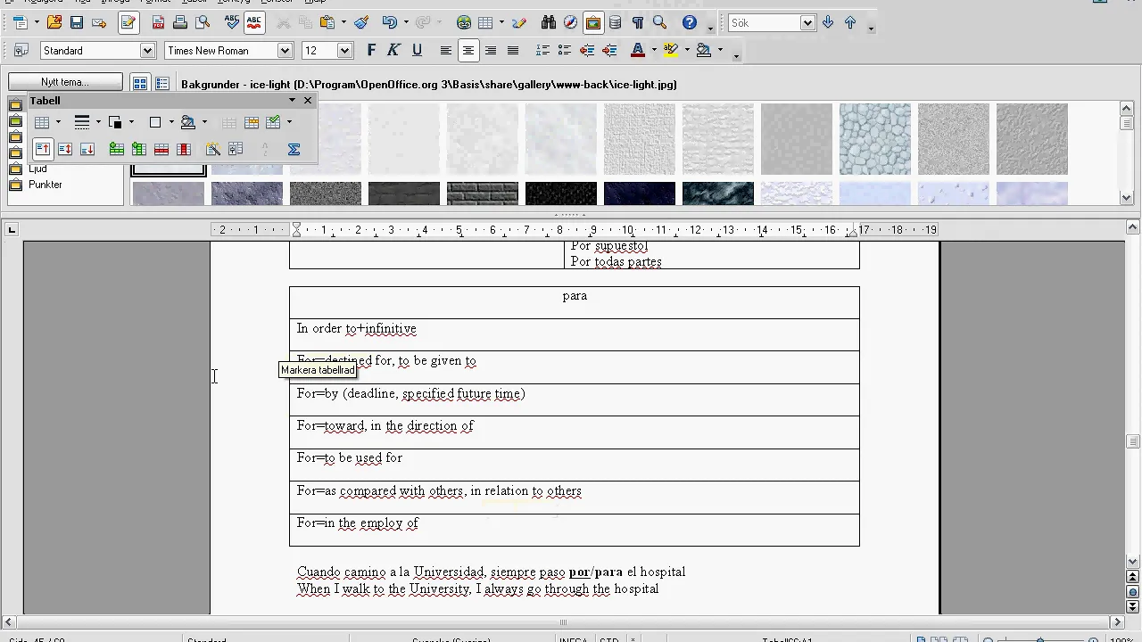The image size is (1142, 642).
Task: Toggle centered paragraph alignment
Action: coord(468,51)
